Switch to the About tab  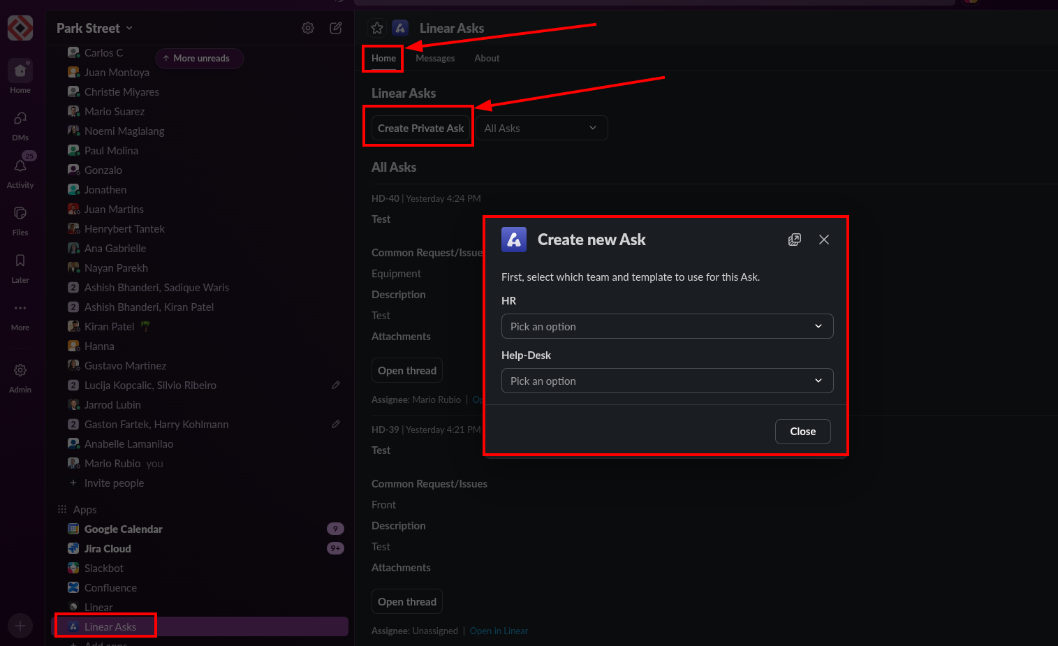pyautogui.click(x=487, y=58)
